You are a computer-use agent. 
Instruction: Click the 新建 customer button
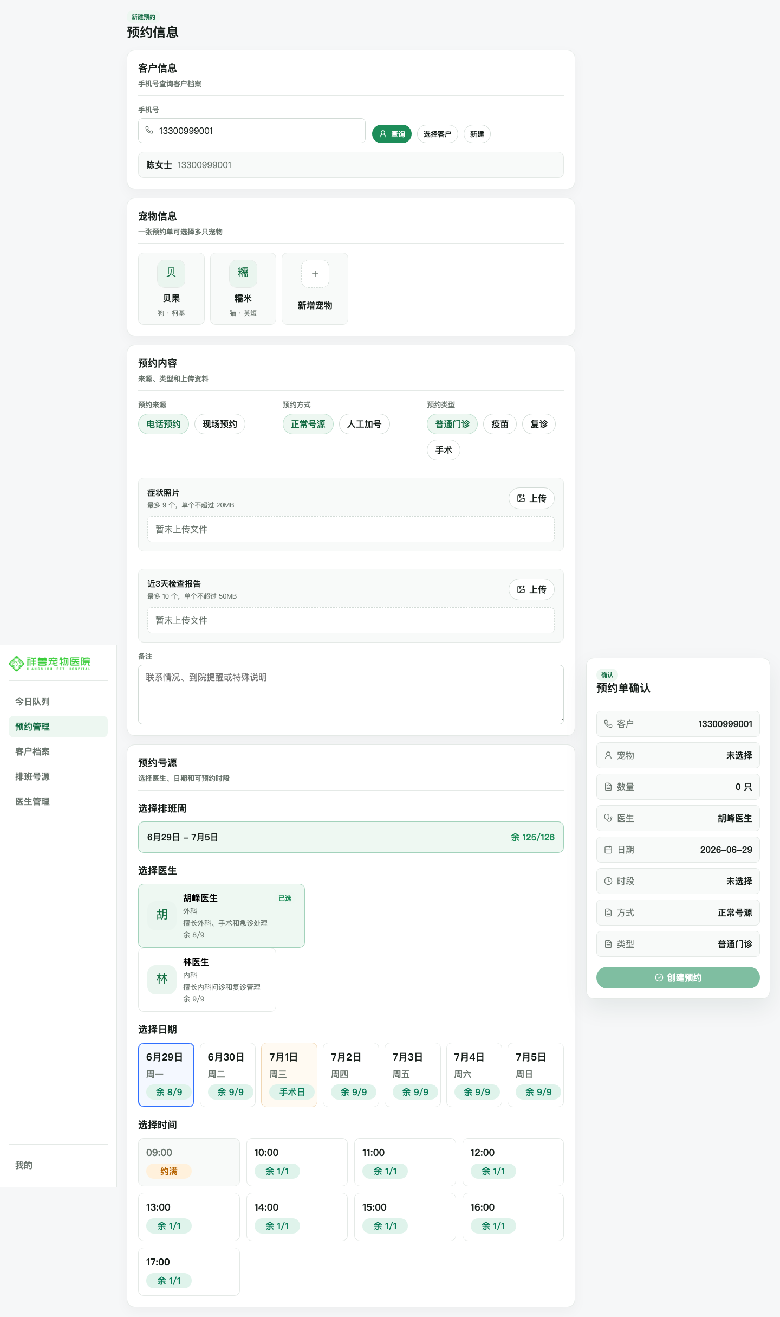click(477, 134)
